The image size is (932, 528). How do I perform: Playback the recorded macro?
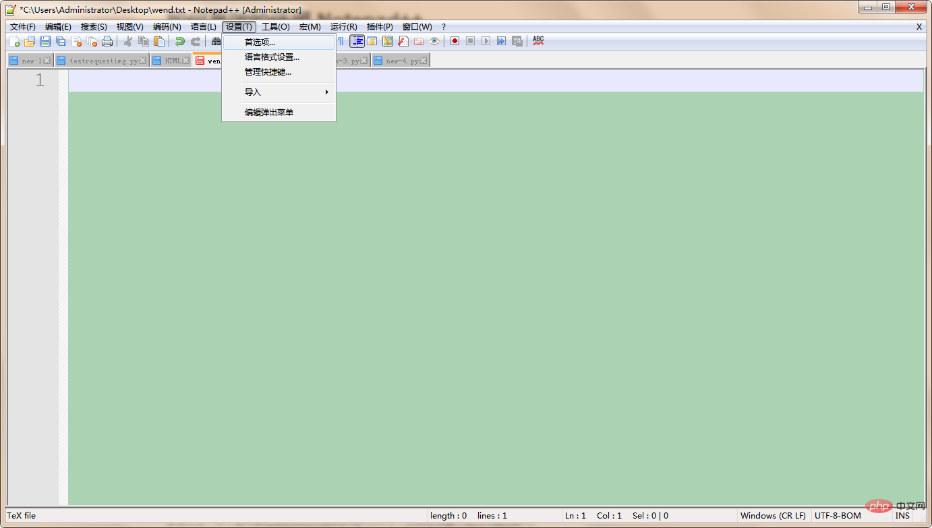[486, 41]
